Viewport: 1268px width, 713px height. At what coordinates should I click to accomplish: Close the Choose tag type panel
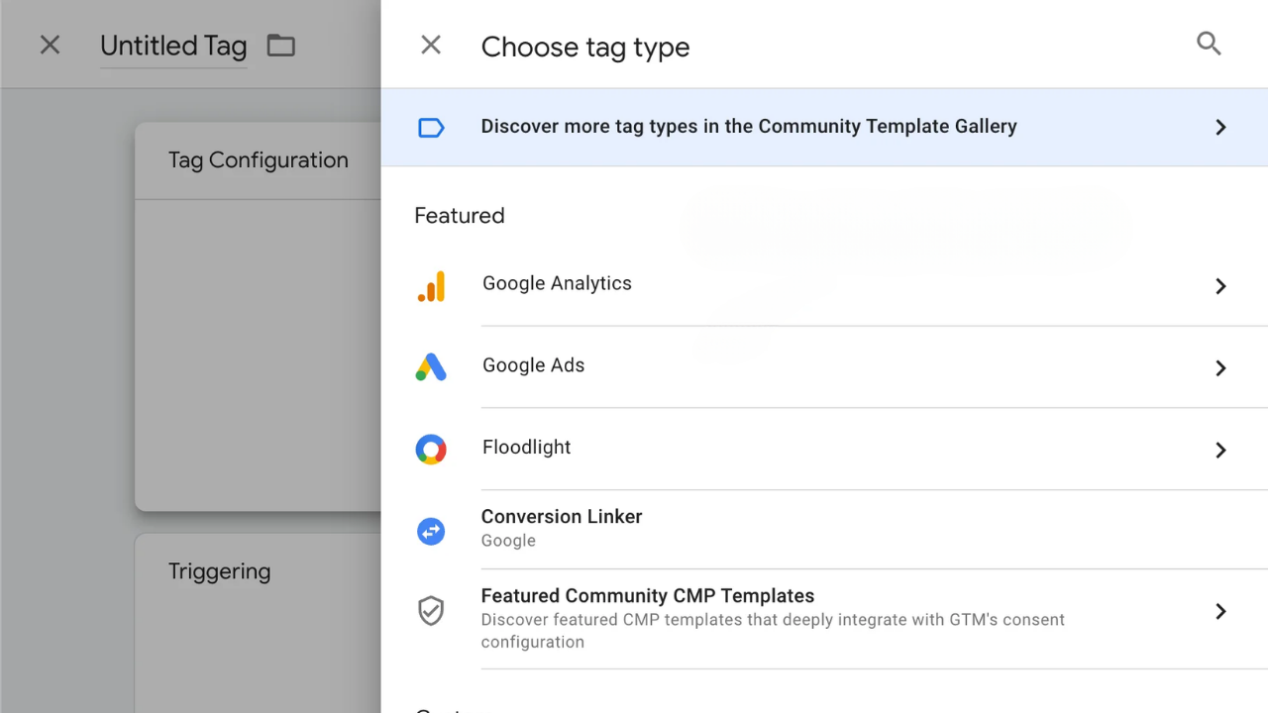431,45
